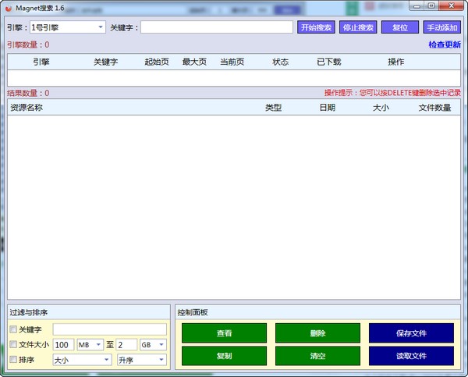Click the 手动添加 button
The height and width of the screenshot is (377, 468).
[x=441, y=27]
